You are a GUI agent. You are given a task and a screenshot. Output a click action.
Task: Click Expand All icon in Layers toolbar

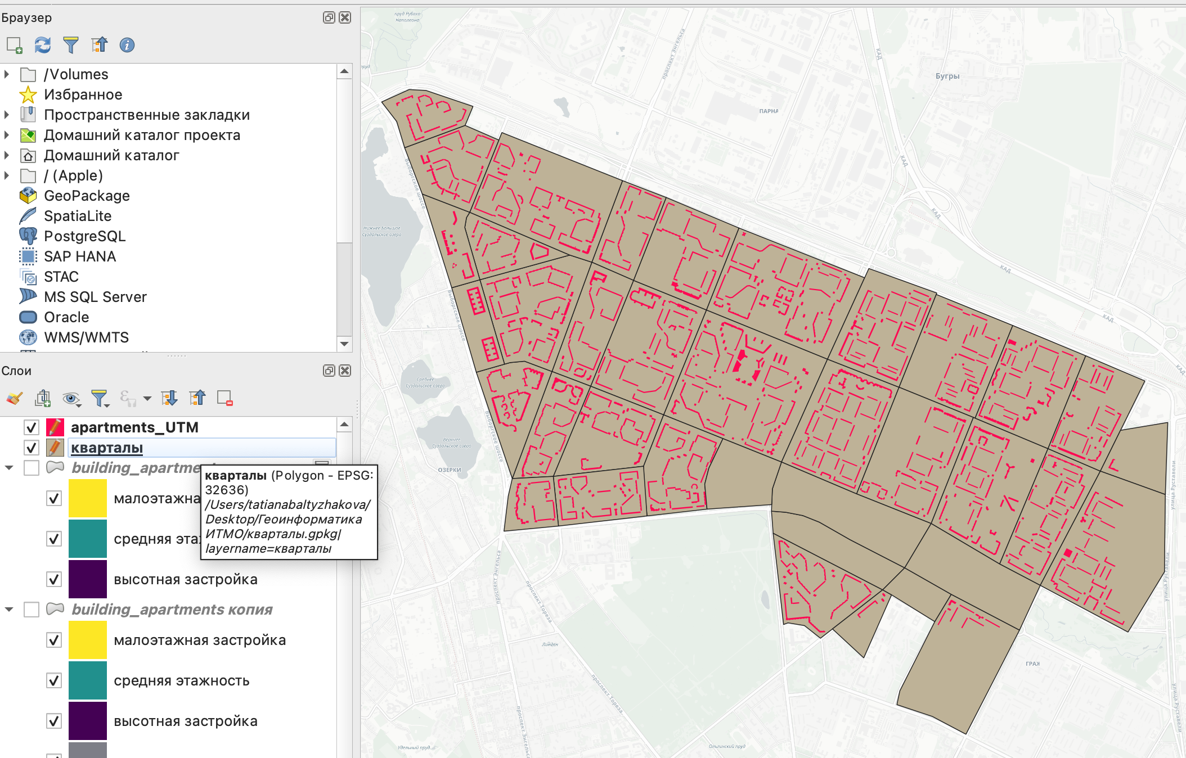point(169,399)
